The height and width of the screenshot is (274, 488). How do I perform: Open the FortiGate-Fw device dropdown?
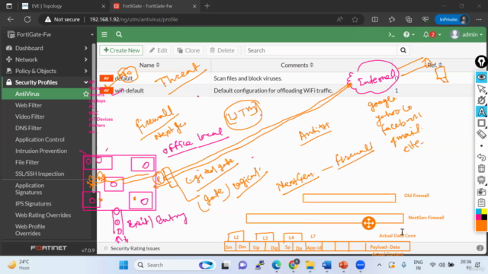(50, 34)
